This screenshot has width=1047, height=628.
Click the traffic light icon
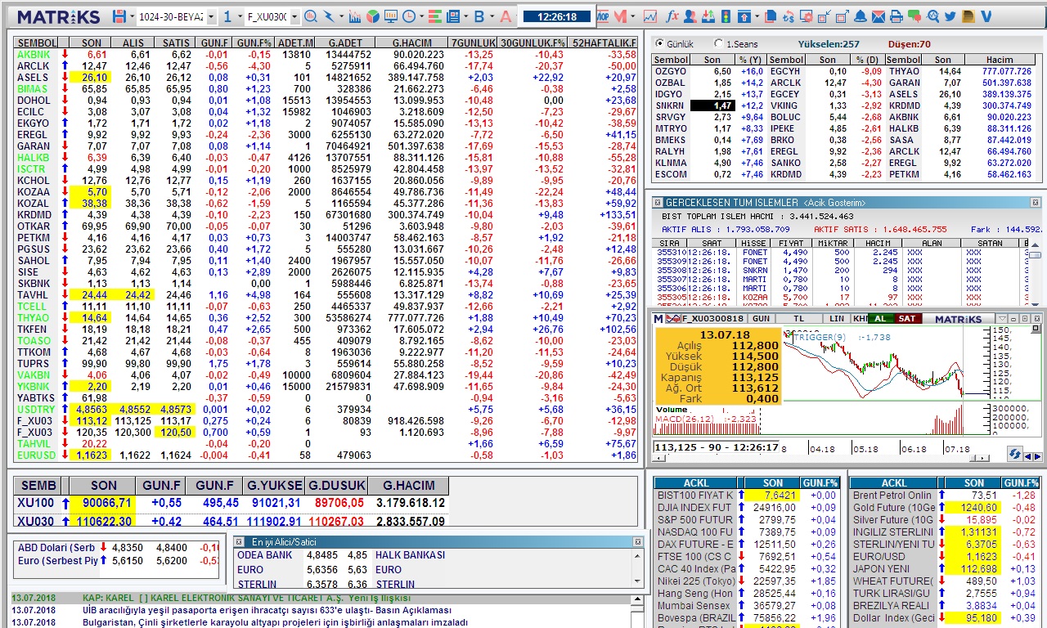726,16
